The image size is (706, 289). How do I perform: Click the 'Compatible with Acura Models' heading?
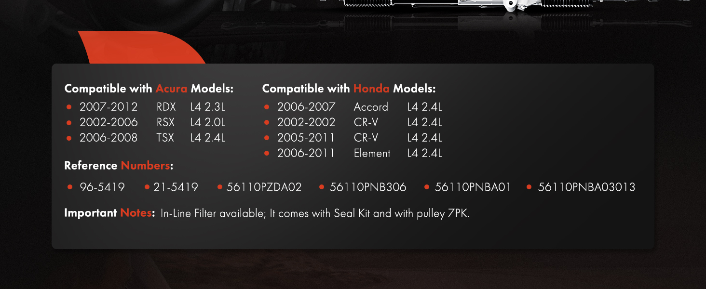click(x=149, y=89)
